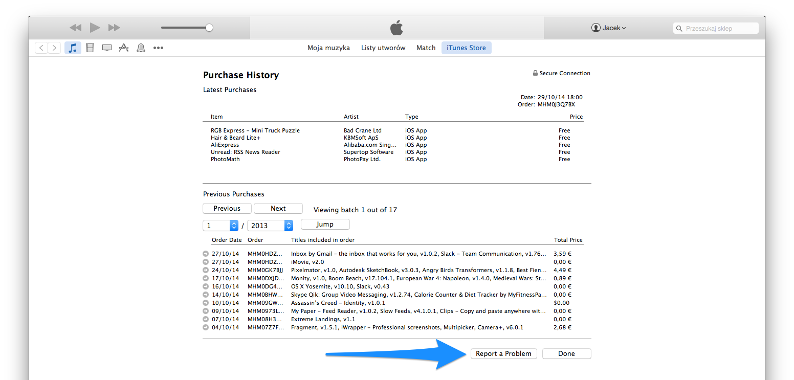Click the Order Date column header
The image size is (794, 380).
(227, 240)
